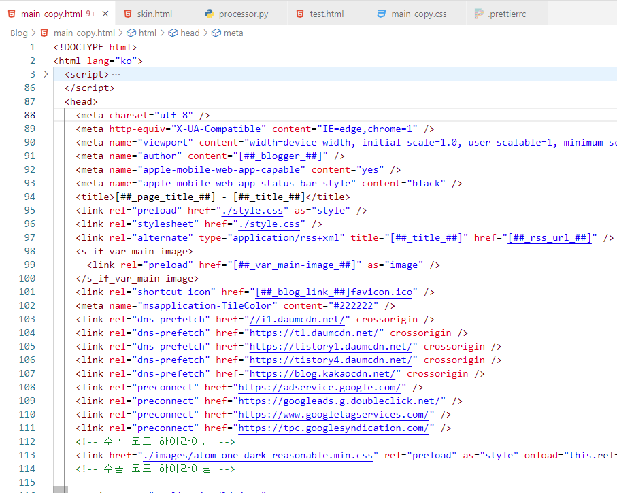Click HTML5 icon on test.html tab
The height and width of the screenshot is (493, 617).
click(300, 14)
